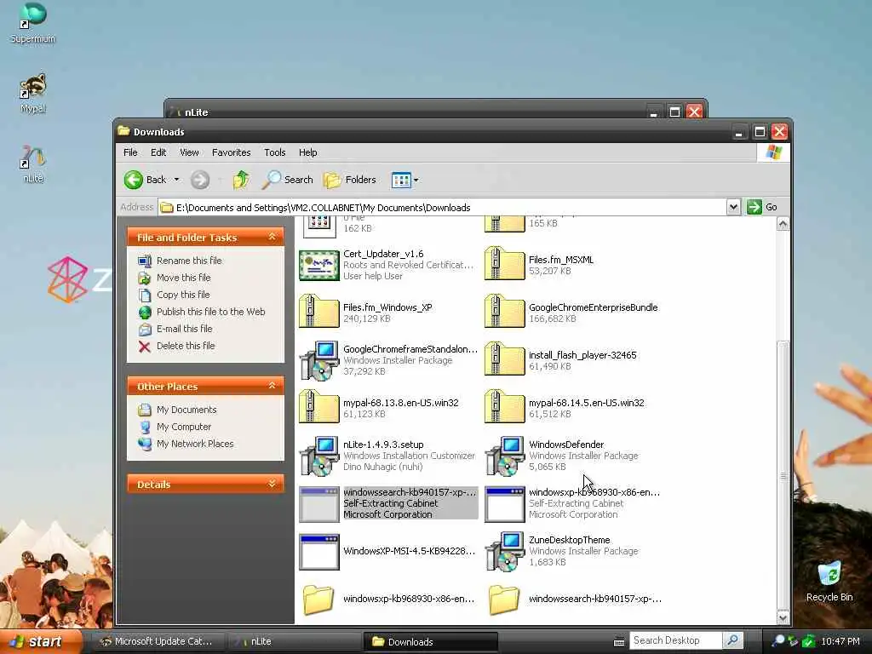Select the GoogleChromeframeStandalone installer icon
This screenshot has width=872, height=654.
(x=319, y=360)
